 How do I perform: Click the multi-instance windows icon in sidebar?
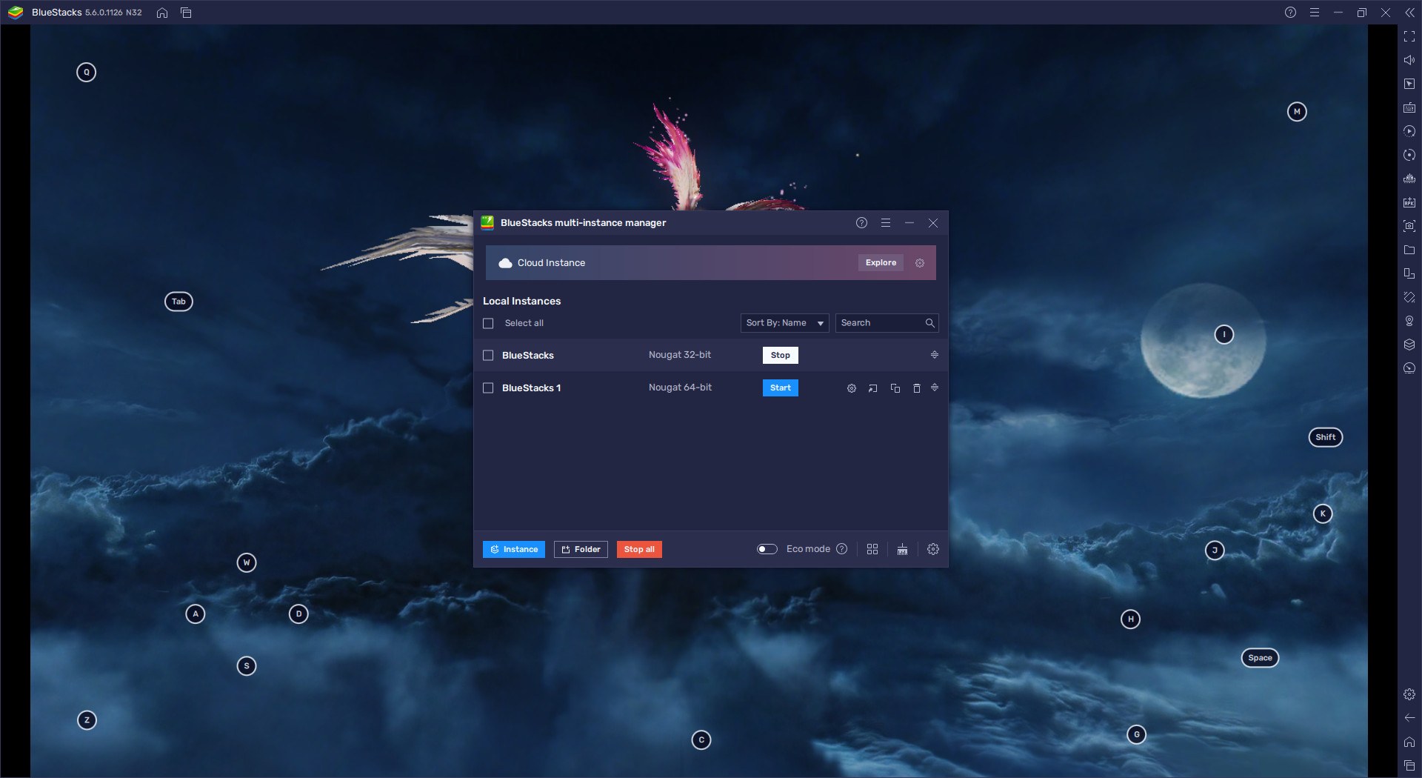point(1409,273)
